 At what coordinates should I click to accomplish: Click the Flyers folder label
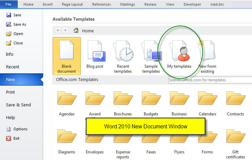tap(179, 152)
